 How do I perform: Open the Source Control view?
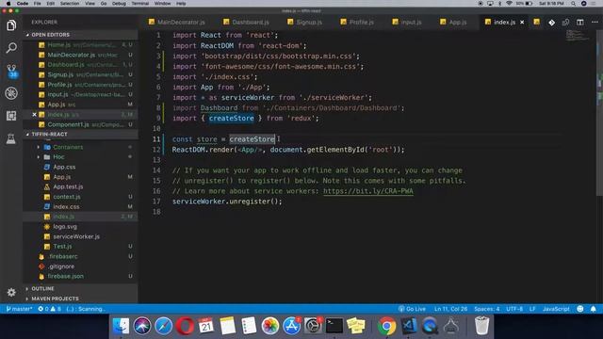point(11,71)
